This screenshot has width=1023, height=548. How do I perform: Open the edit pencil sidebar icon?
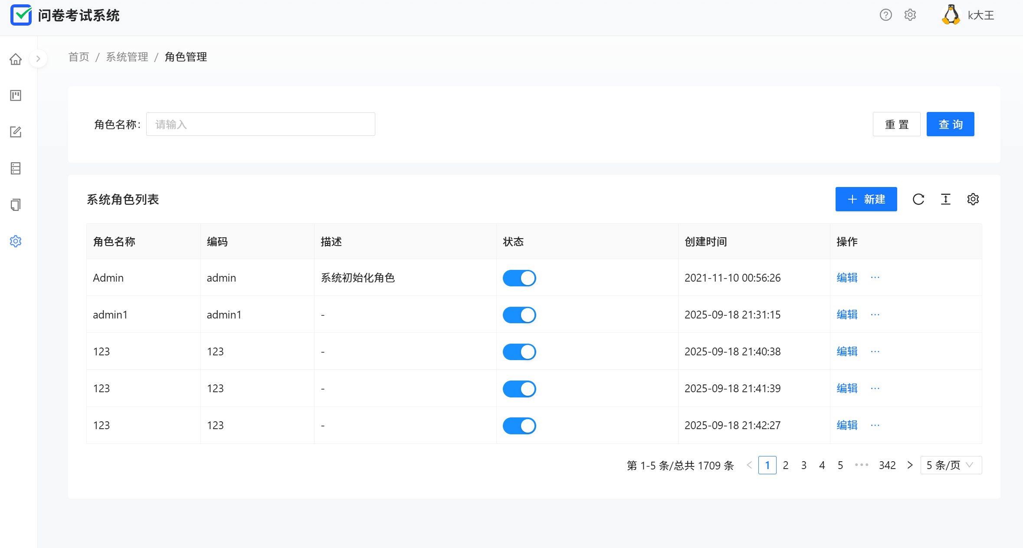pos(16,132)
